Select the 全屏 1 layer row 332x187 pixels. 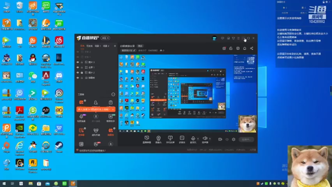pyautogui.click(x=96, y=67)
